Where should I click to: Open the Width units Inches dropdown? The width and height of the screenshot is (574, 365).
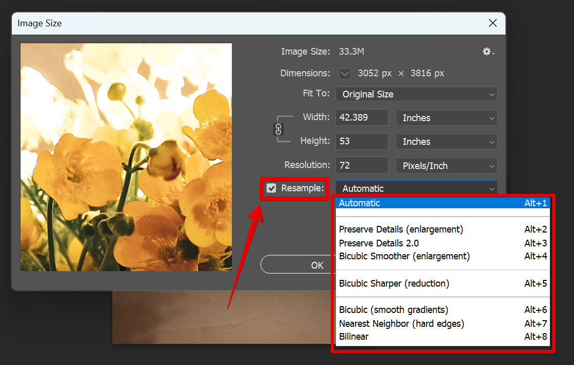(x=446, y=118)
